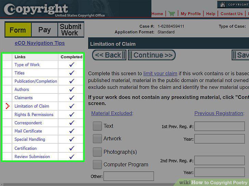
Task: Check the Photograph(s) material excluded box
Action: 97,152
